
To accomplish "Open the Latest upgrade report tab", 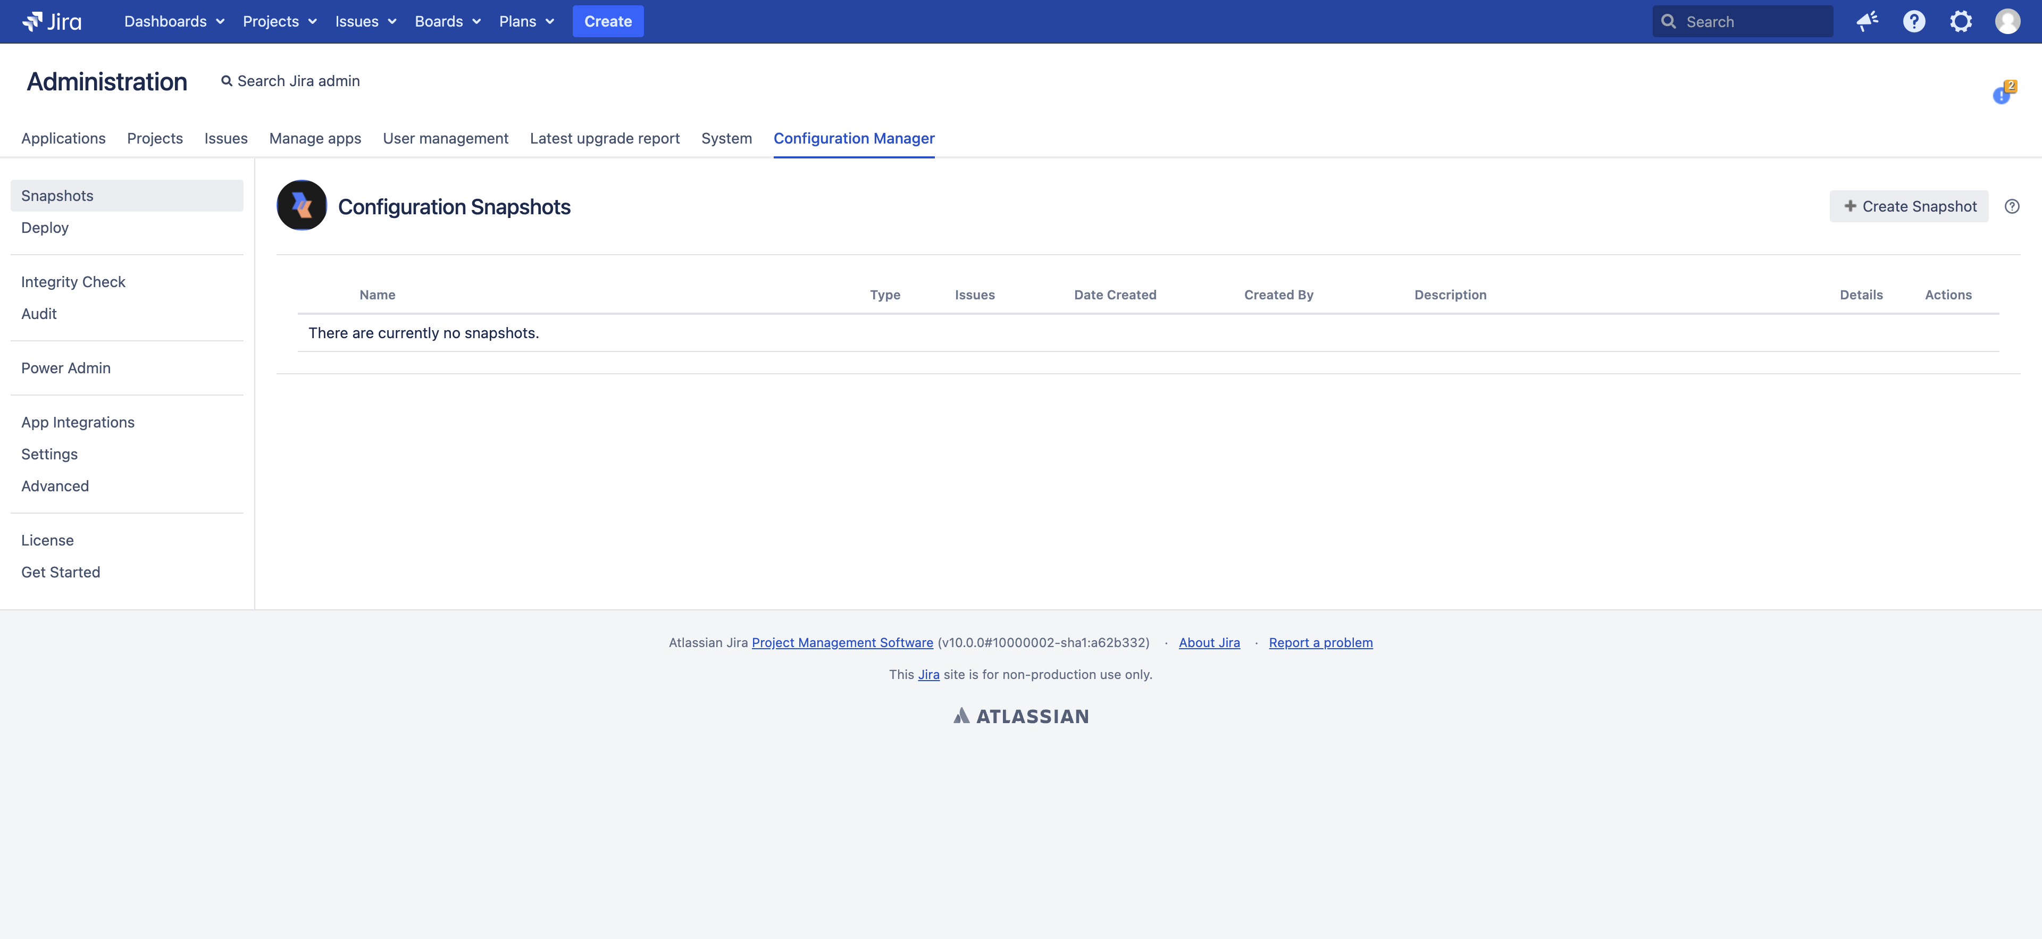I will coord(605,139).
